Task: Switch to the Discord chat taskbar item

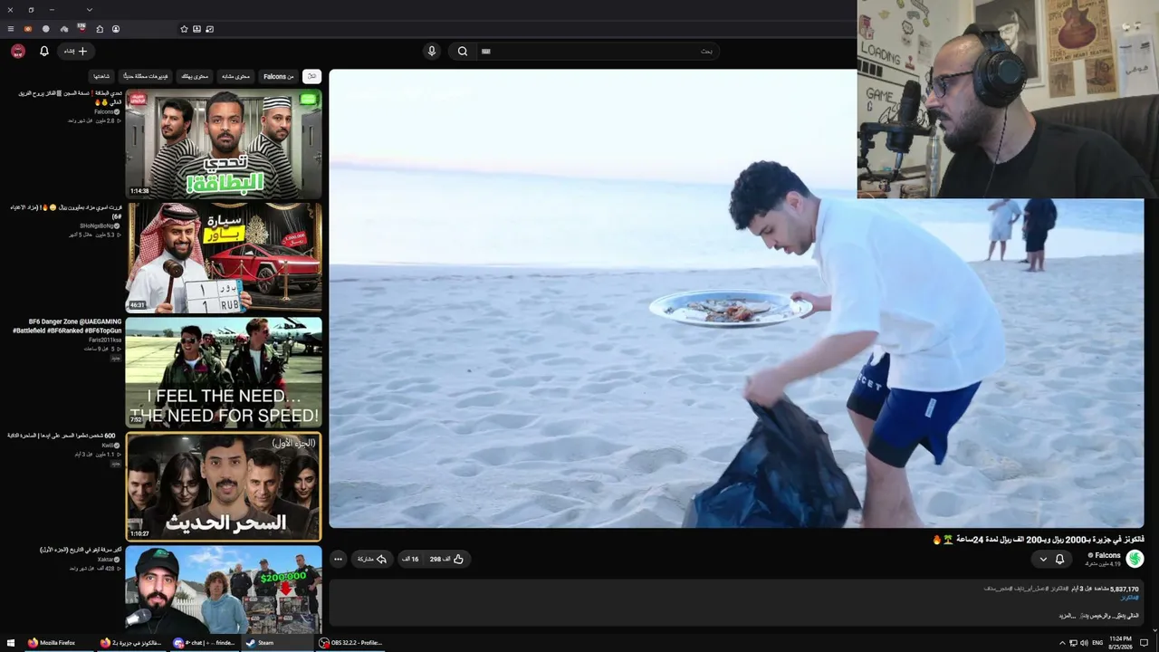Action: pyautogui.click(x=204, y=643)
